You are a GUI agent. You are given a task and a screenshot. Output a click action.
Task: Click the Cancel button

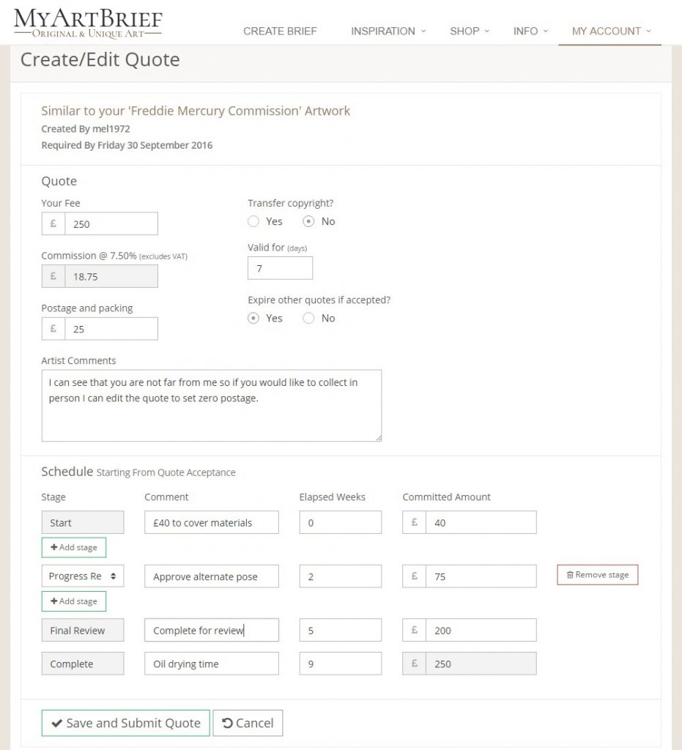[248, 723]
